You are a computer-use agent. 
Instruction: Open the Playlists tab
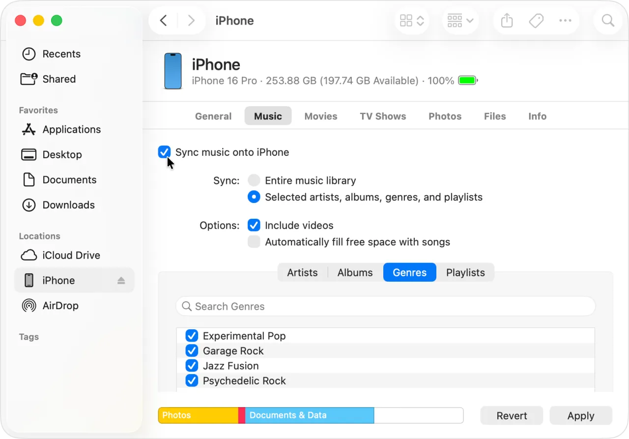[x=465, y=272]
